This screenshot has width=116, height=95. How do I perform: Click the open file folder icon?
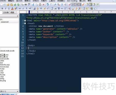(x=8, y=4)
